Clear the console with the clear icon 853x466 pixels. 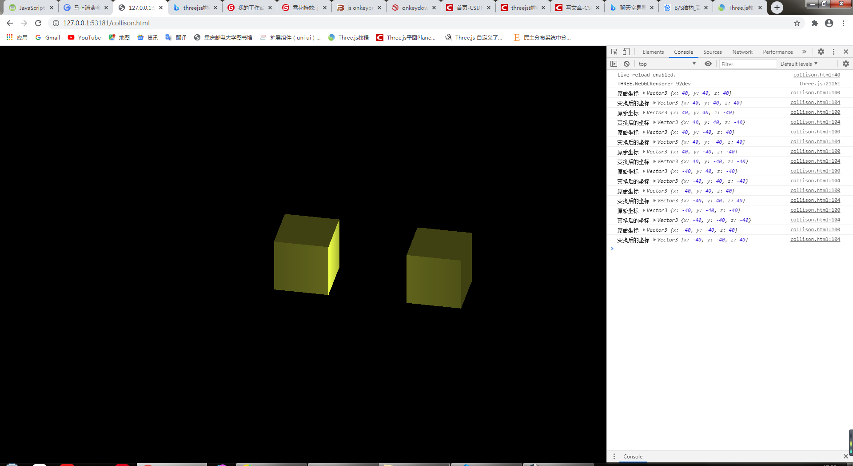pos(626,64)
